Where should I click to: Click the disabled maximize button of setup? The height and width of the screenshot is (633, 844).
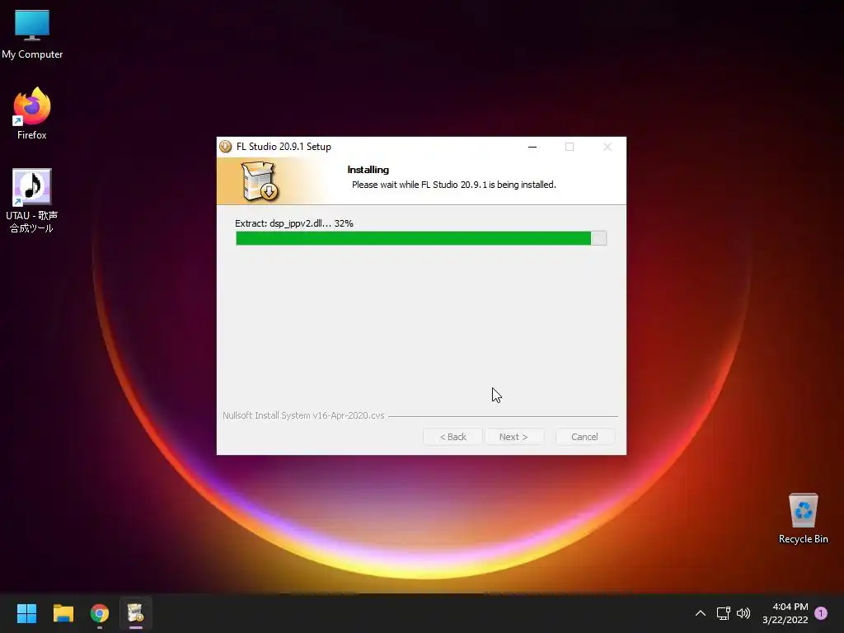pyautogui.click(x=570, y=147)
